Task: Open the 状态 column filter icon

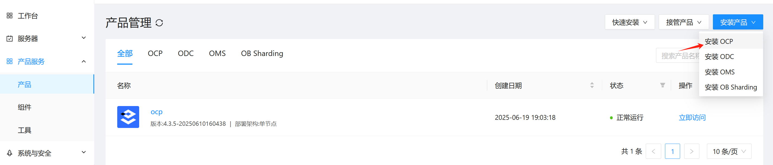Action: 662,85
